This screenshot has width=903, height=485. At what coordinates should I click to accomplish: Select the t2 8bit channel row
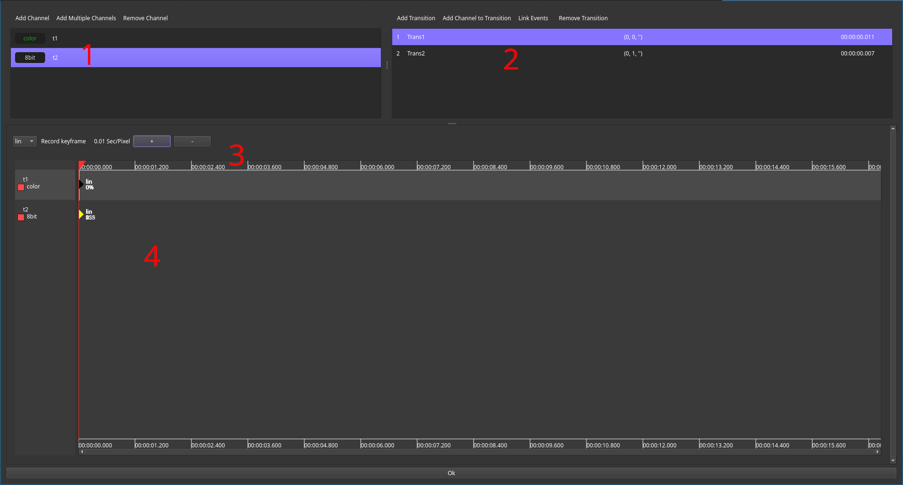(196, 57)
